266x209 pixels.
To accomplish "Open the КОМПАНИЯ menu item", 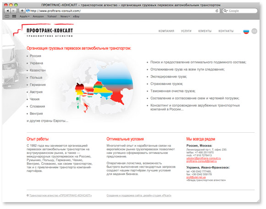I will (166, 31).
